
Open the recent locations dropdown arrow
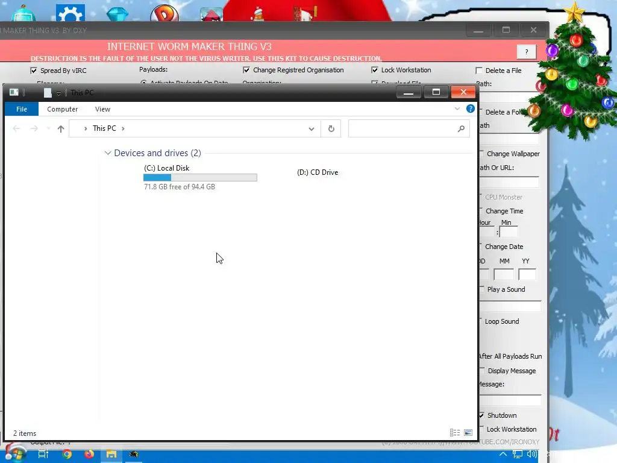48,128
